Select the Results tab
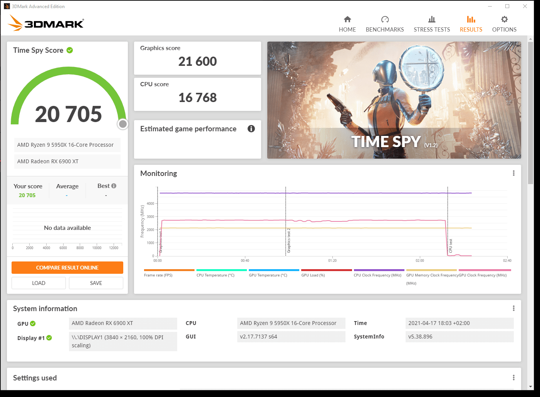Viewport: 540px width, 397px height. click(x=471, y=24)
